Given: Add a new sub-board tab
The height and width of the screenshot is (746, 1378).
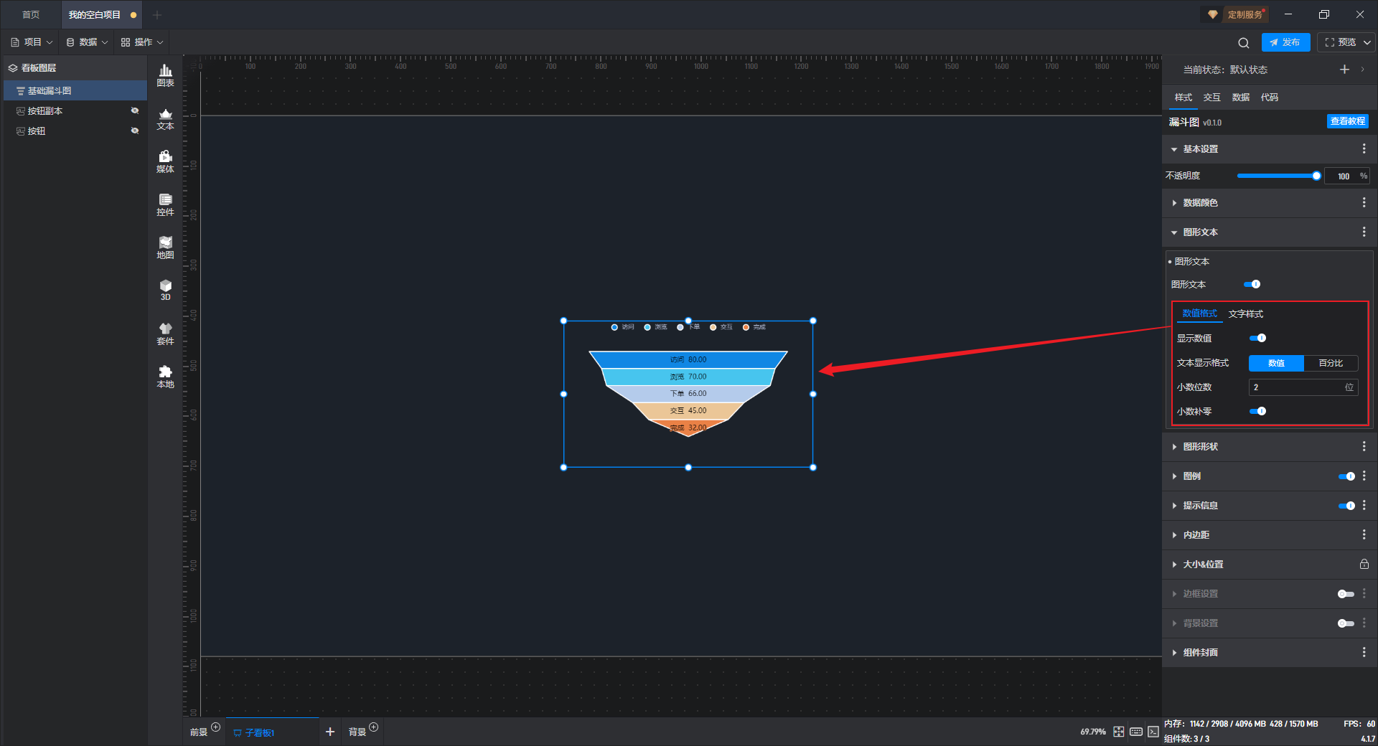Looking at the screenshot, I should [330, 732].
